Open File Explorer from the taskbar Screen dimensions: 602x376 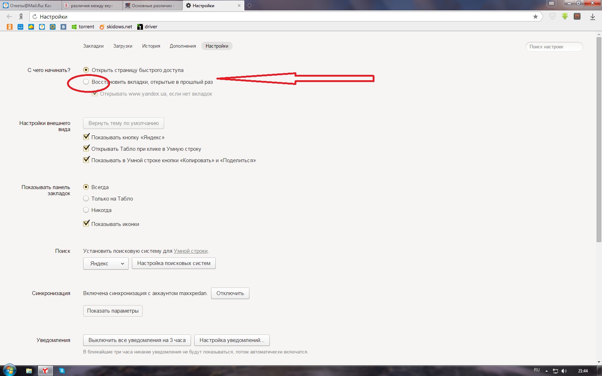tap(29, 371)
